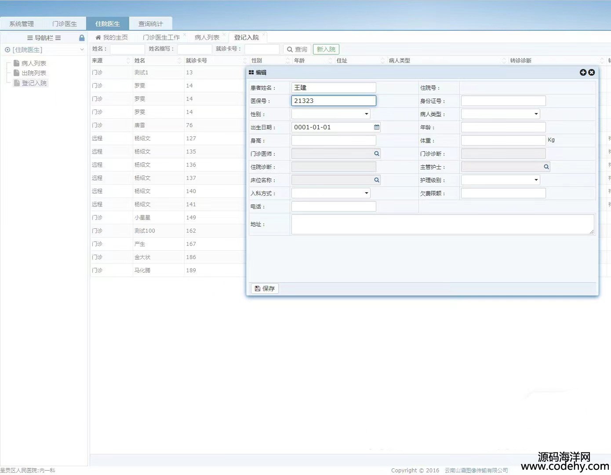Click the sort icon of 姓名 column
Image resolution: width=611 pixels, height=475 pixels.
(179, 61)
